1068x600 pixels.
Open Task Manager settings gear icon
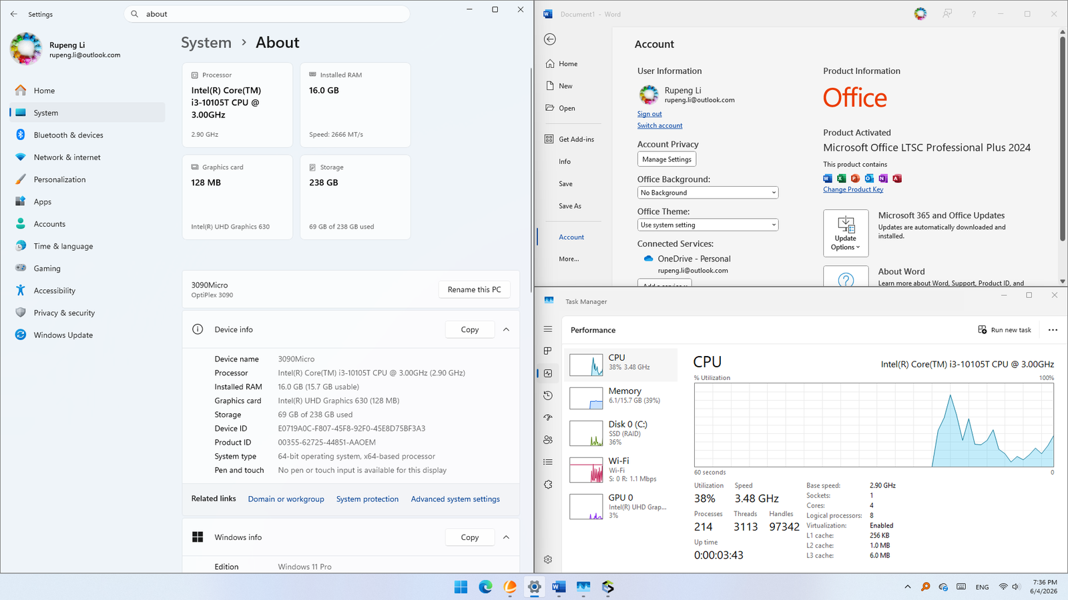548,559
